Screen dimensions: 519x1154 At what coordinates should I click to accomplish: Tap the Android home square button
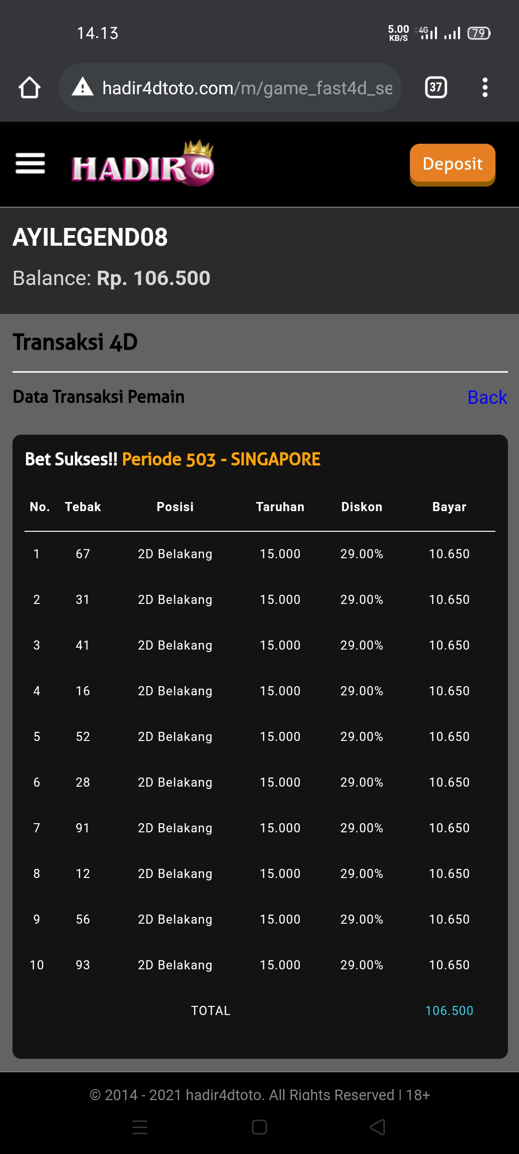[x=259, y=1127]
